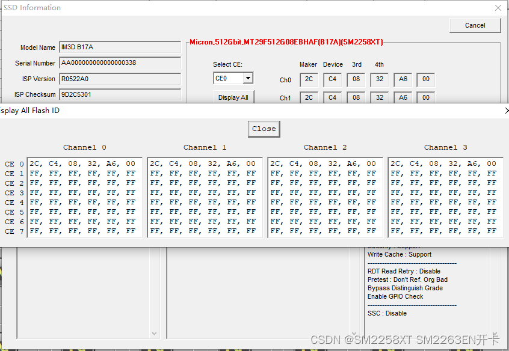Click the Maker column label
Viewport: 509px width, 351px height.
click(x=308, y=64)
